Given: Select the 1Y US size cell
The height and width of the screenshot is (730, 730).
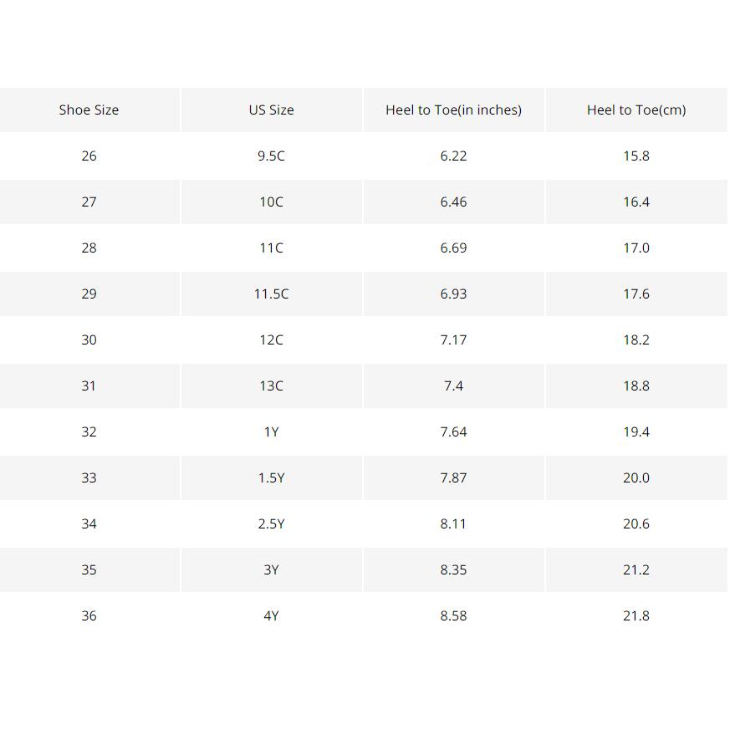Looking at the screenshot, I should 272,432.
